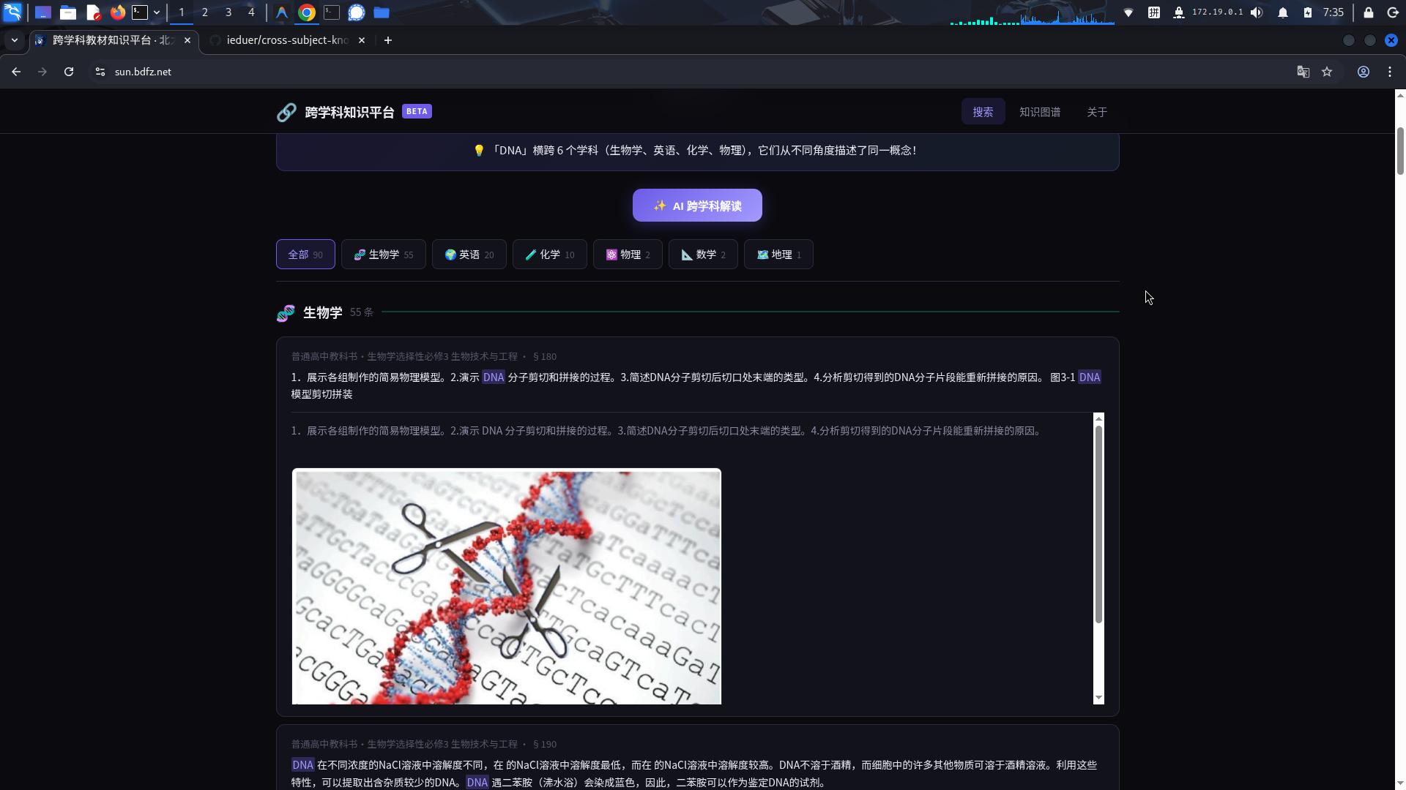
Task: Switch to the ieduer/cross-subject browser tab
Action: pos(287,40)
